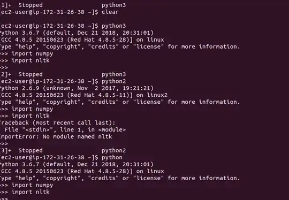289x200 pixels.
Task: Click the empty prompt just before "[2]+ Stopped"
Action: point(4,67)
